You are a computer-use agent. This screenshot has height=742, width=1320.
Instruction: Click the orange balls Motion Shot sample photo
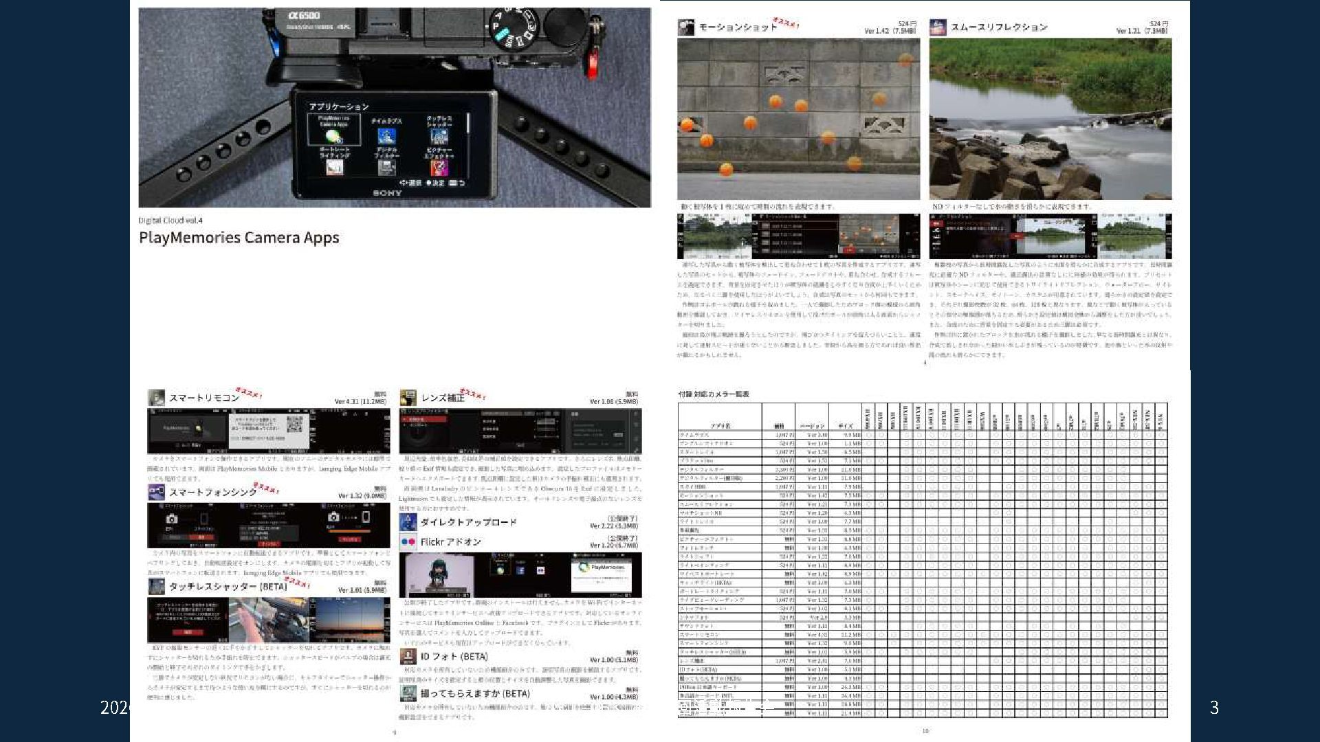click(798, 118)
